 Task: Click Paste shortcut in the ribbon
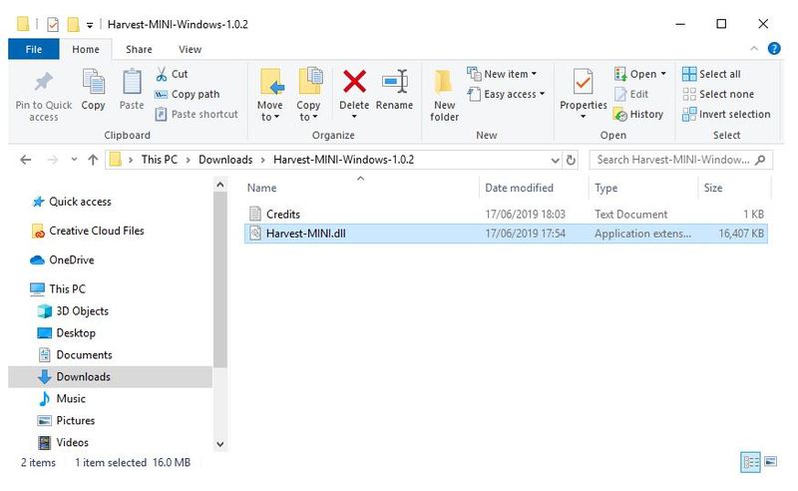pyautogui.click(x=197, y=114)
